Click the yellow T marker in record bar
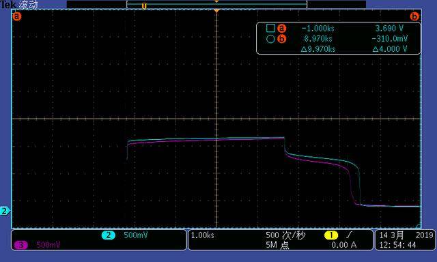This screenshot has width=437, height=262. click(144, 6)
